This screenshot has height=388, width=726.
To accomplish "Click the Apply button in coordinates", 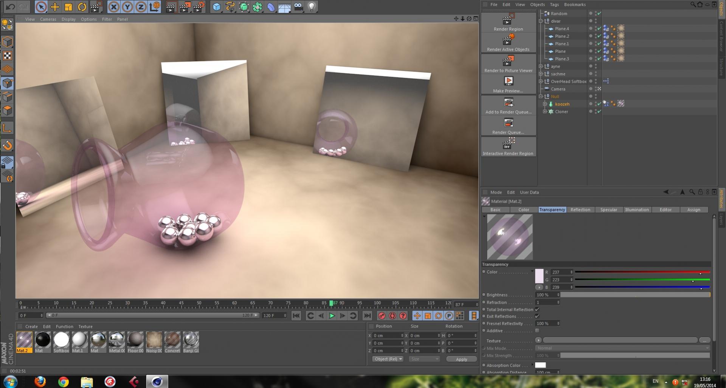I will [461, 359].
